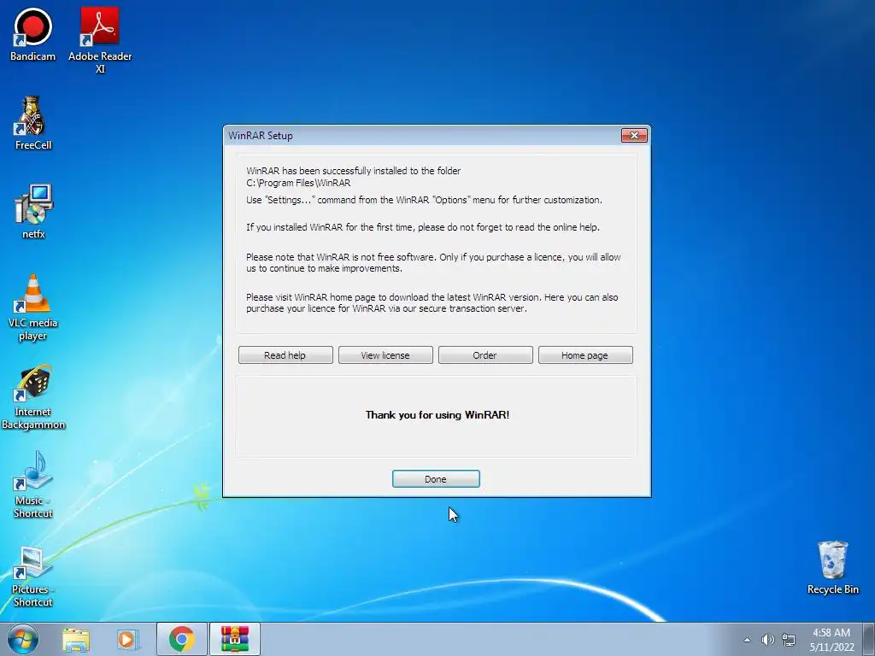Select the Pictures Shortcut desktop icon

[x=33, y=576]
